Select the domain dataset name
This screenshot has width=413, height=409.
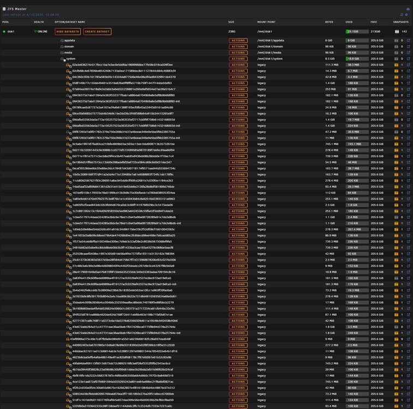pyautogui.click(x=69, y=46)
